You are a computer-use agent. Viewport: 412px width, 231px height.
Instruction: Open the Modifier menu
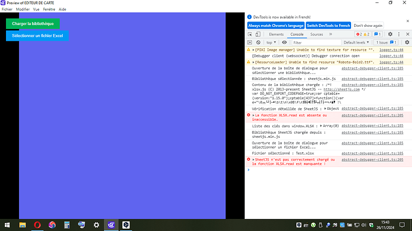tap(23, 9)
